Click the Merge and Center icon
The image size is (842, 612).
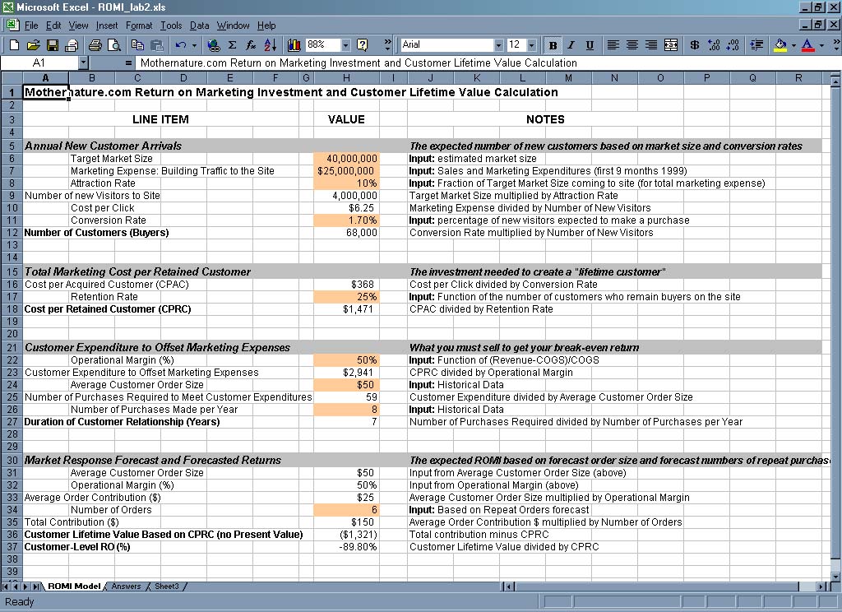pyautogui.click(x=671, y=45)
